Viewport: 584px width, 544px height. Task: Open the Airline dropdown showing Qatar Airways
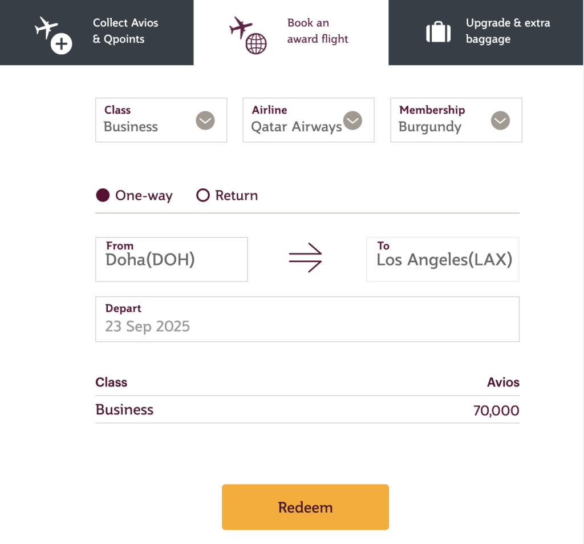[308, 120]
